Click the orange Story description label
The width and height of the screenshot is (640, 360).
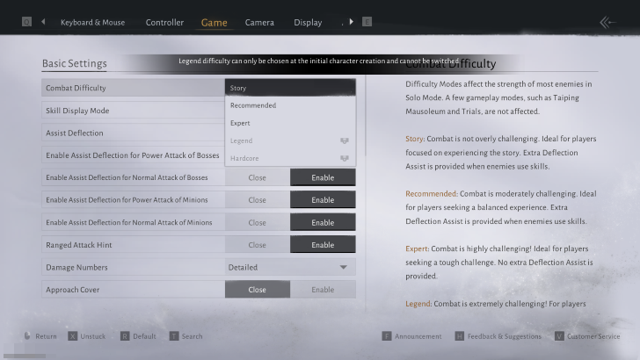(415, 139)
